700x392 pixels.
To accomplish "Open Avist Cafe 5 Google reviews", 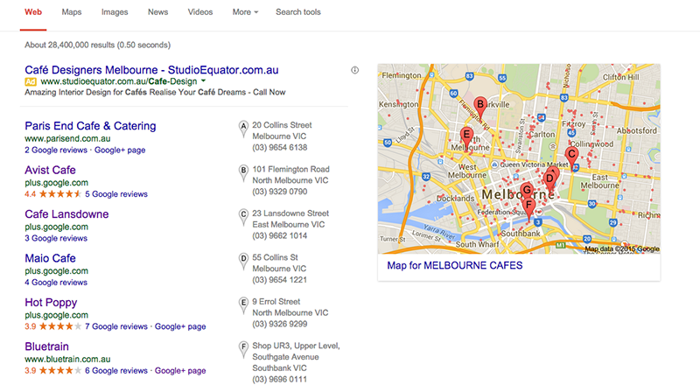I will (x=116, y=194).
